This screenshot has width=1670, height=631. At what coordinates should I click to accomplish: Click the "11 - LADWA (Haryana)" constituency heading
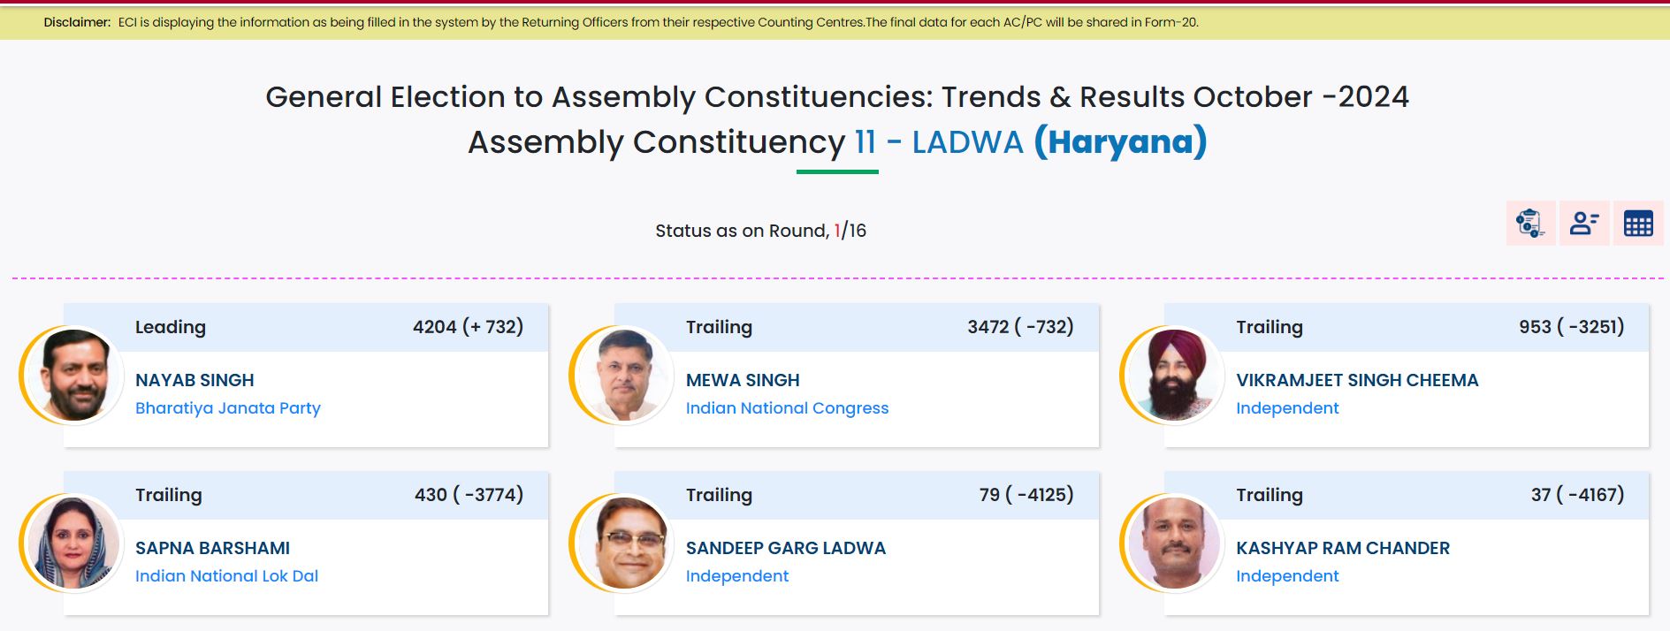click(1031, 142)
